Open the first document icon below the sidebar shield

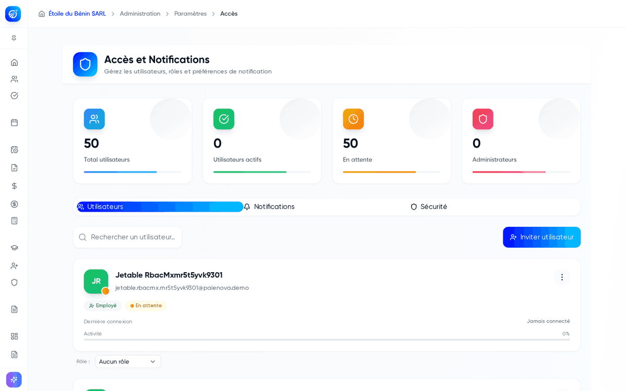tap(14, 309)
